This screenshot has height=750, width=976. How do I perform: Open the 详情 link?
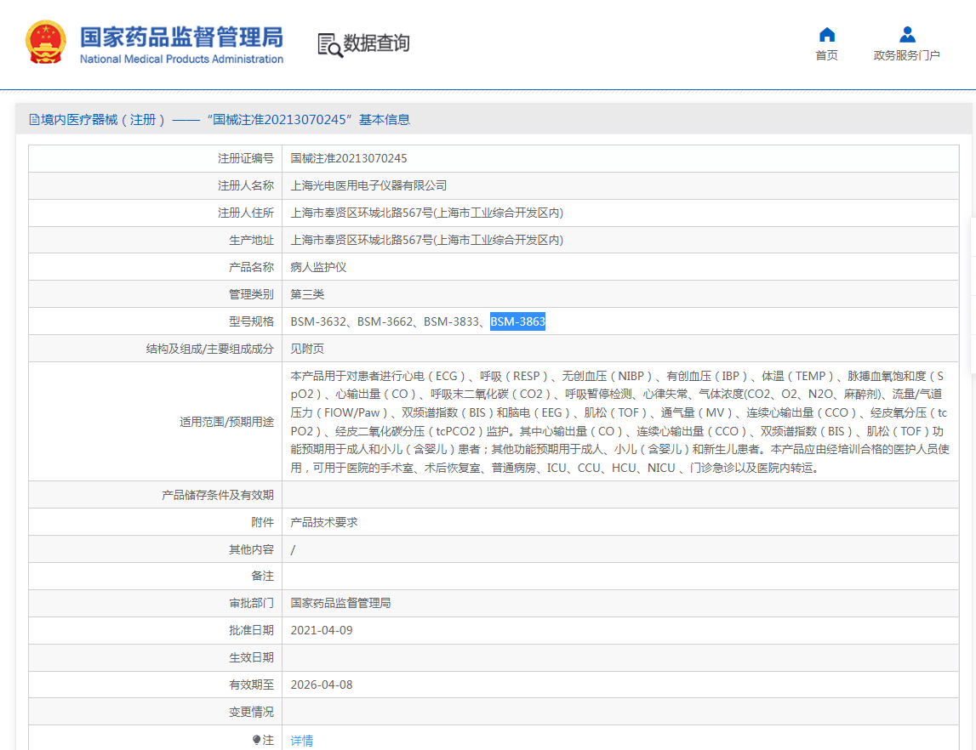click(x=302, y=740)
